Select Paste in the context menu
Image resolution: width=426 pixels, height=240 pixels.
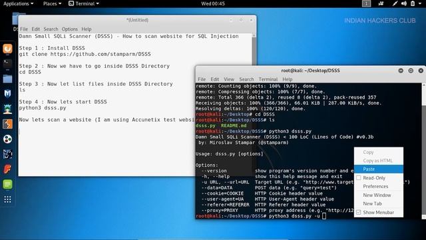click(379, 169)
